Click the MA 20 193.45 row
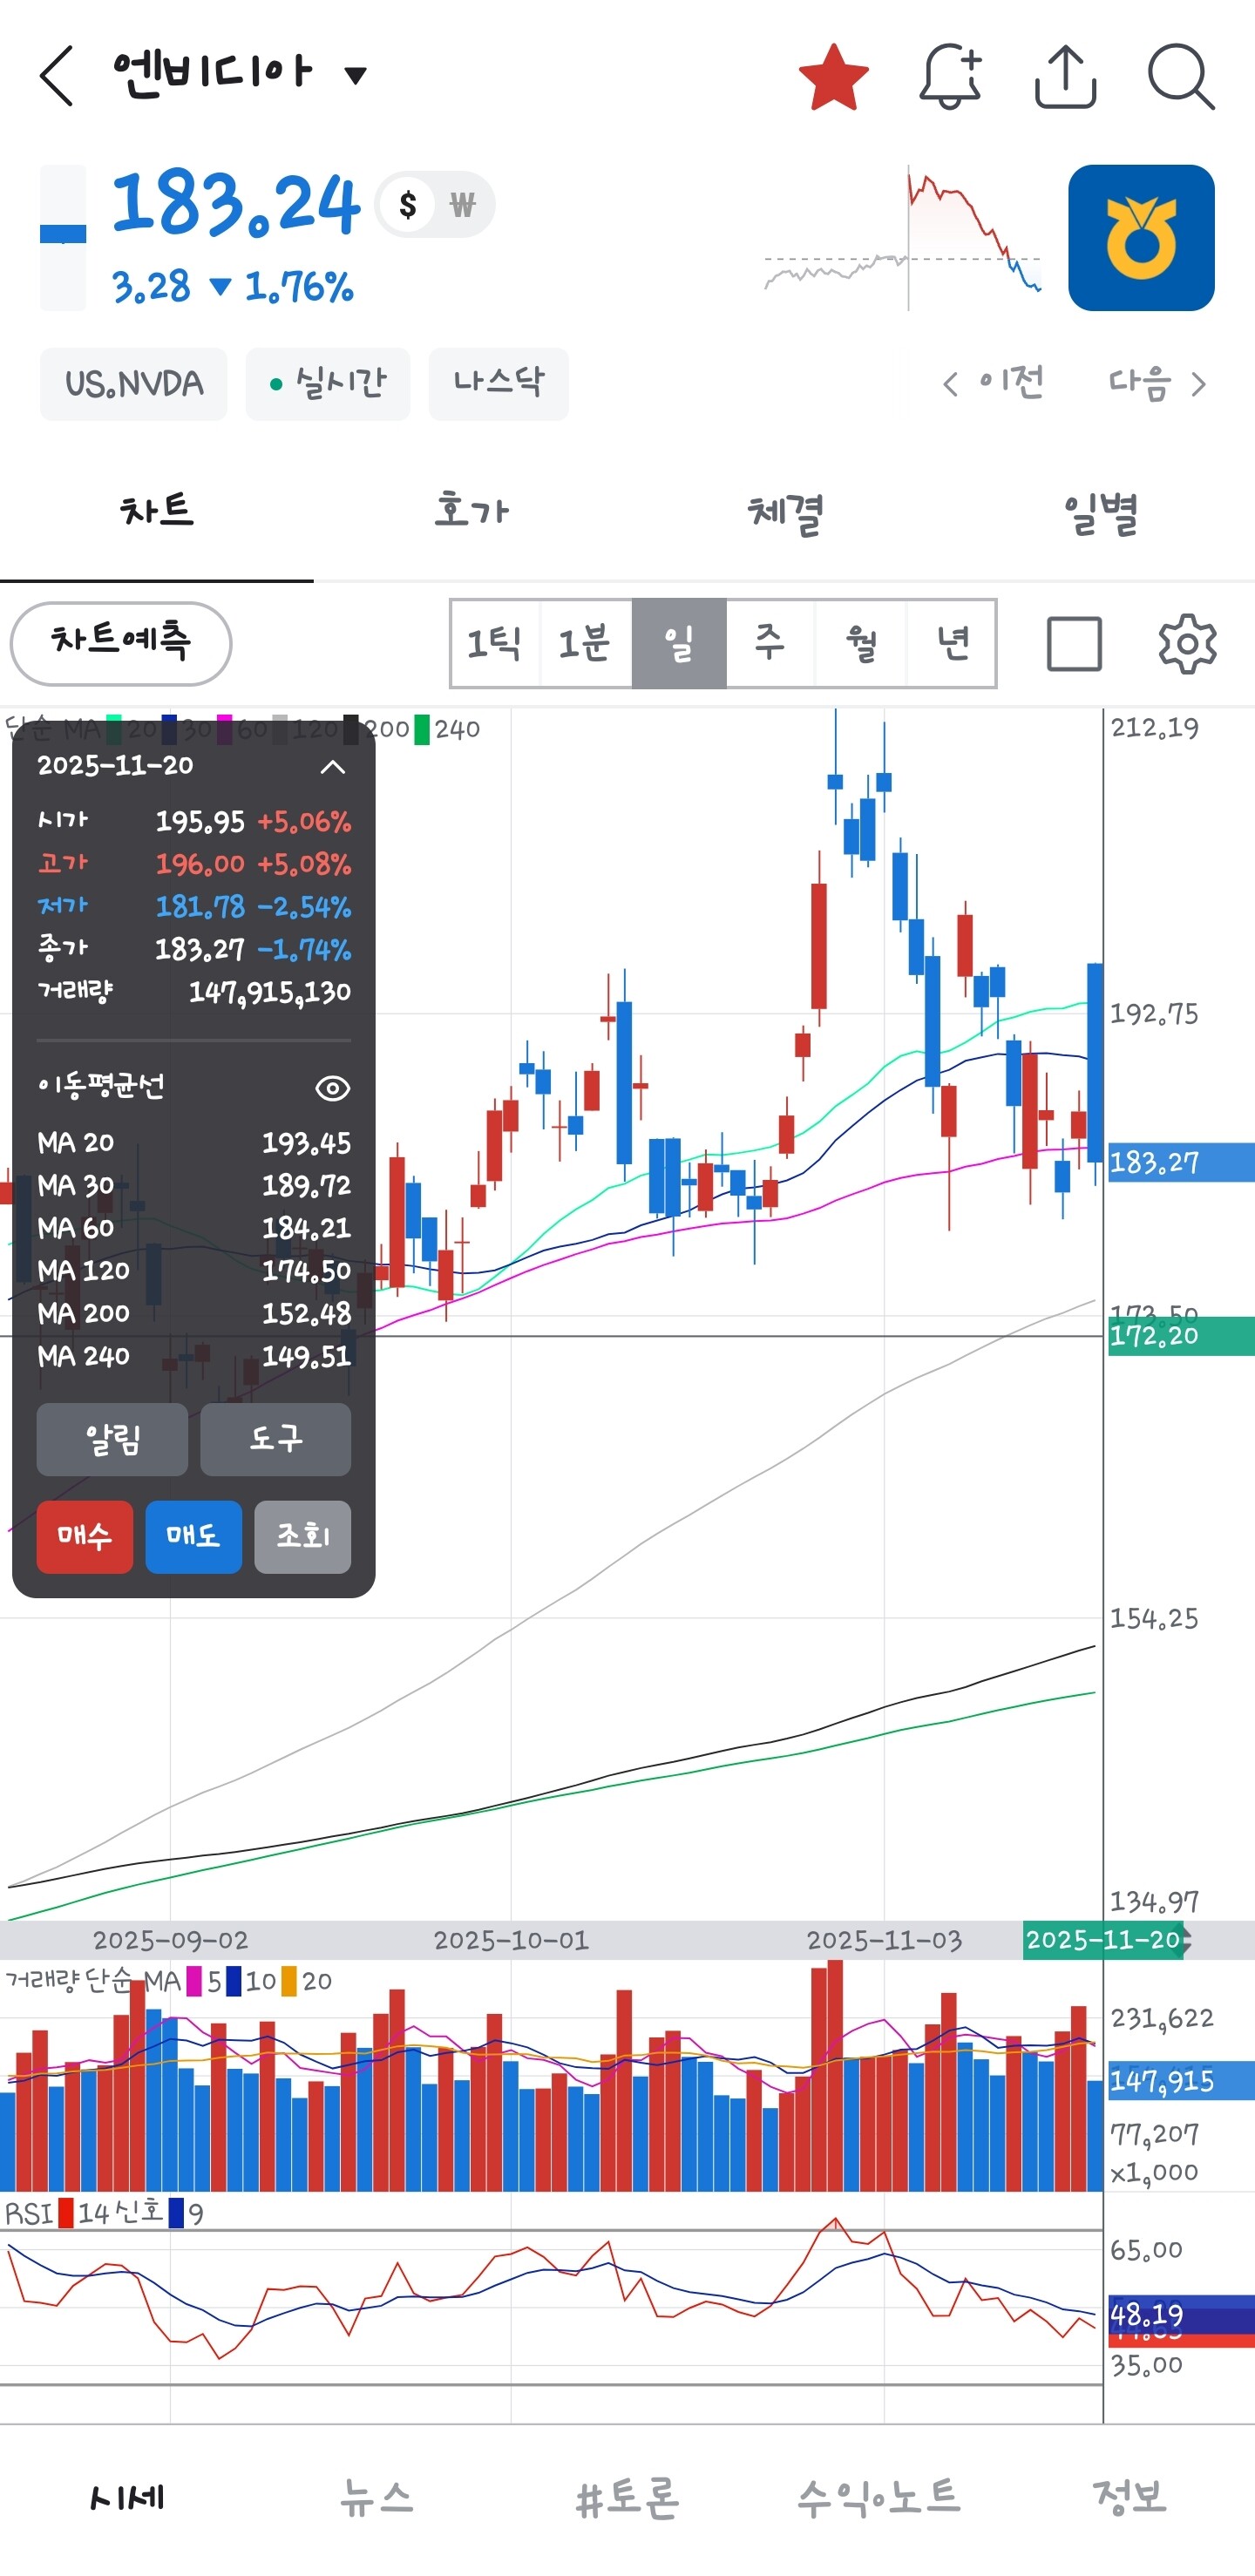The height and width of the screenshot is (2576, 1255). coord(194,1143)
